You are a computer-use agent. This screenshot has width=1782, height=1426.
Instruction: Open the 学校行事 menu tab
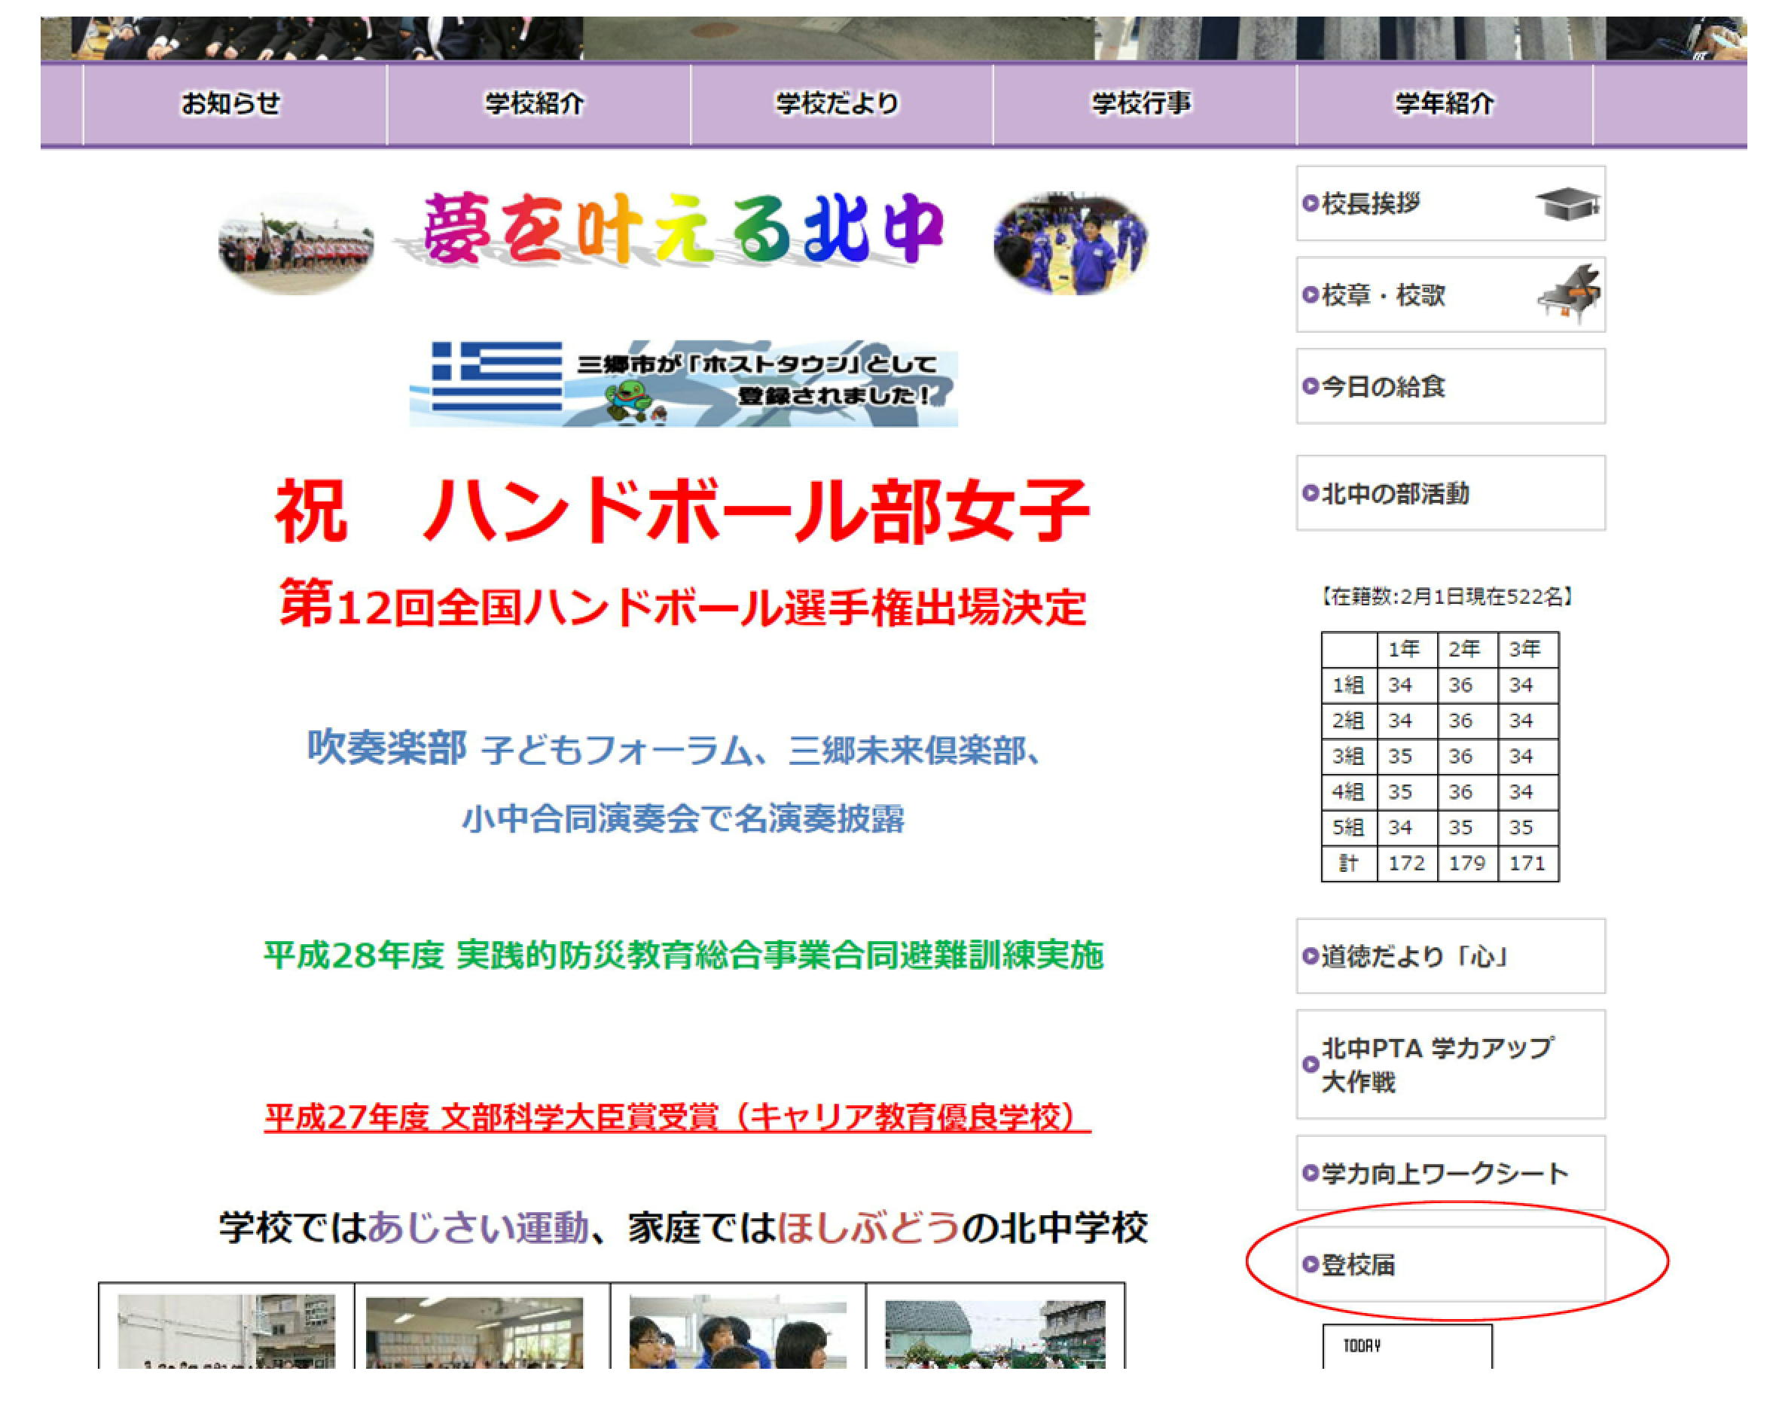point(1145,104)
